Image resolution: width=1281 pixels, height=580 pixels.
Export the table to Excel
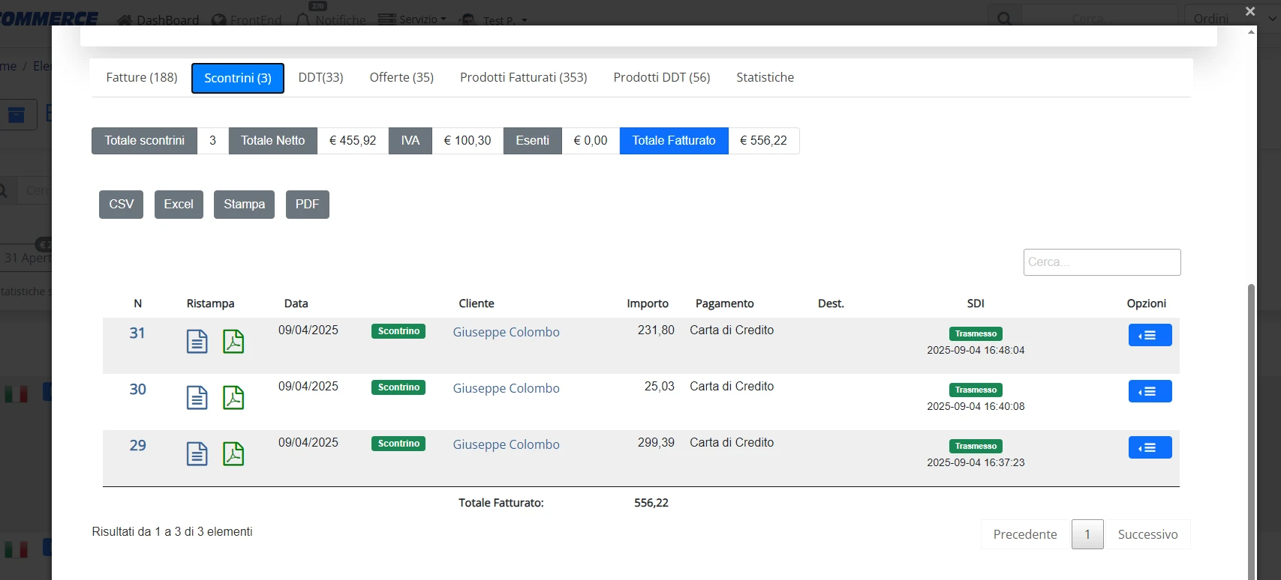(x=179, y=204)
